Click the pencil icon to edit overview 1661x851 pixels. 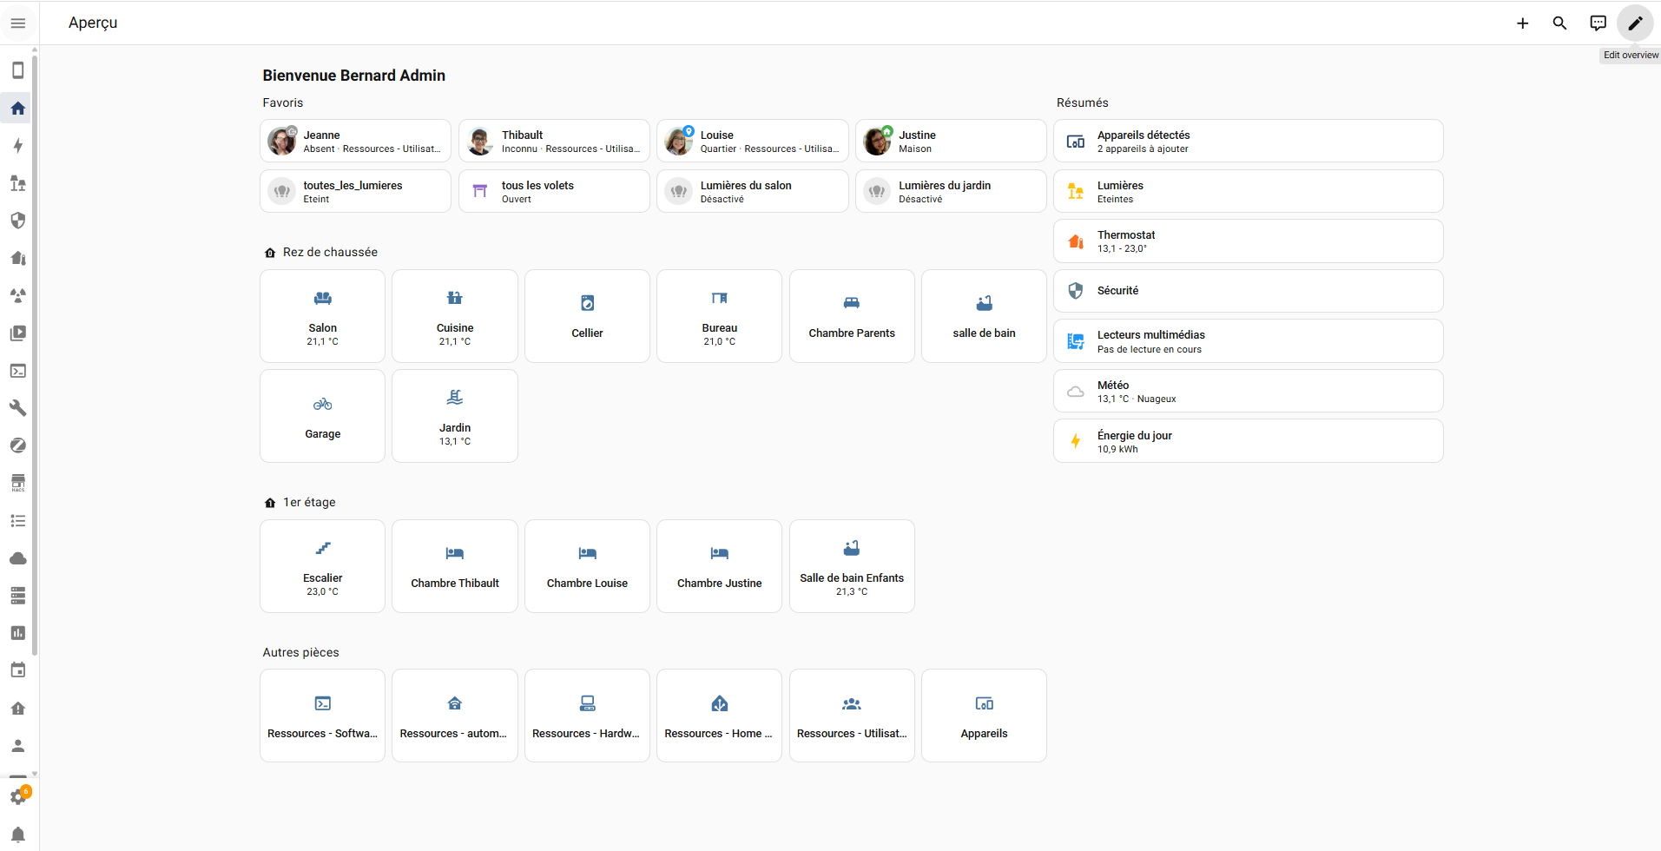[x=1635, y=23]
